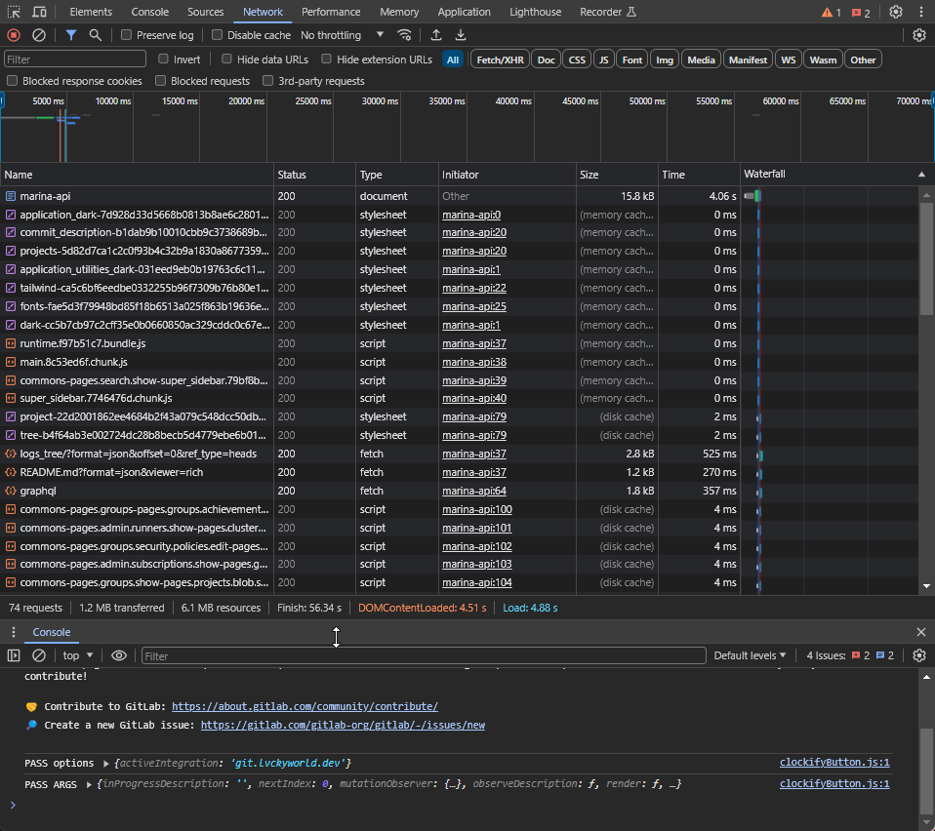The height and width of the screenshot is (831, 935).
Task: Filter requests by Fetch/XHR
Action: [x=500, y=59]
